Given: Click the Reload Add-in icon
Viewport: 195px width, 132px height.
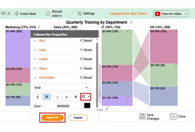Looking at the screenshot, I should (x=48, y=14).
